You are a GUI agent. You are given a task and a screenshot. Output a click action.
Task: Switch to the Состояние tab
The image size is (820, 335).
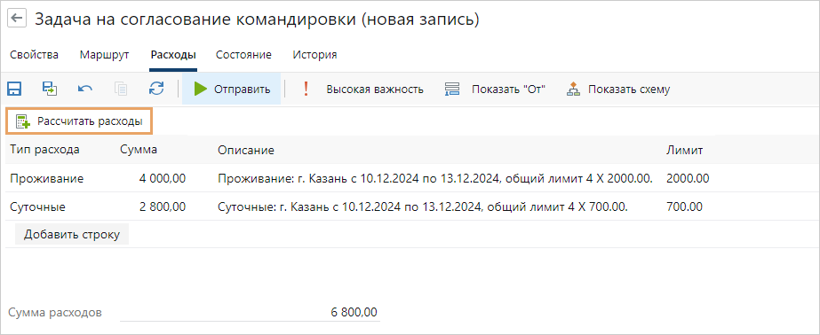(x=243, y=55)
